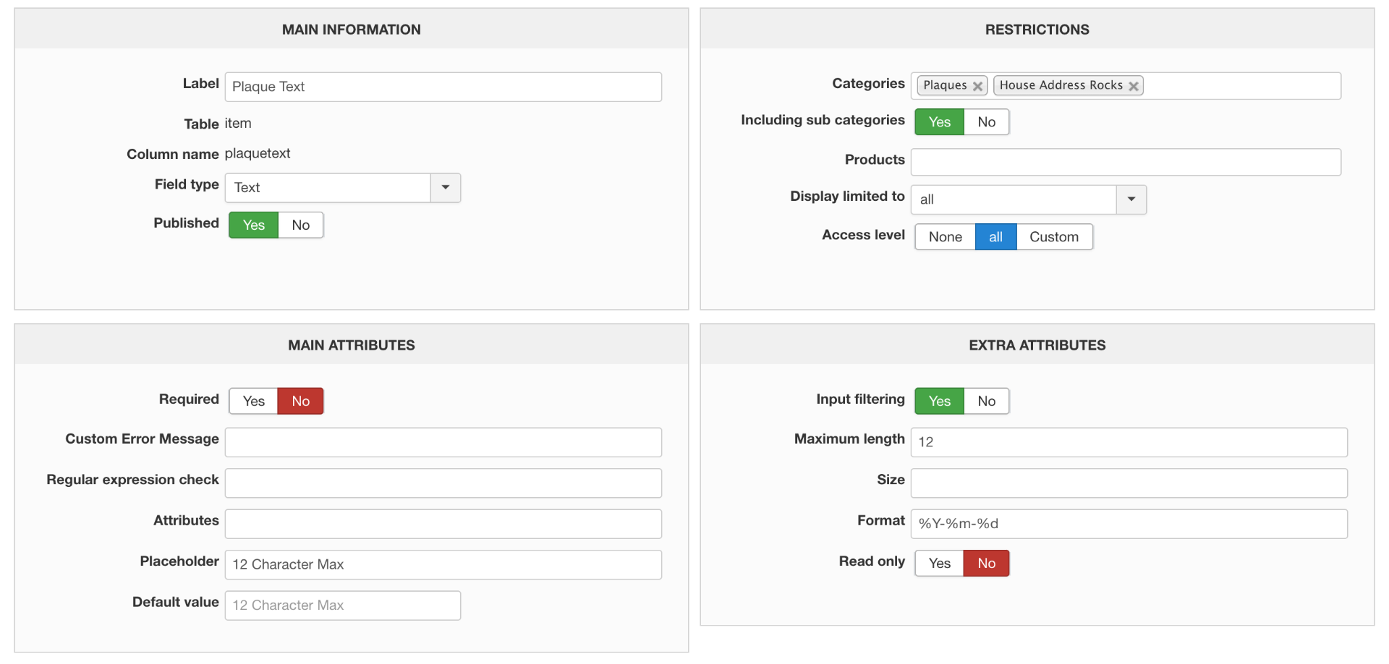Turn off Input filtering with No
Viewport: 1389px width, 664px height.
pyautogui.click(x=986, y=402)
